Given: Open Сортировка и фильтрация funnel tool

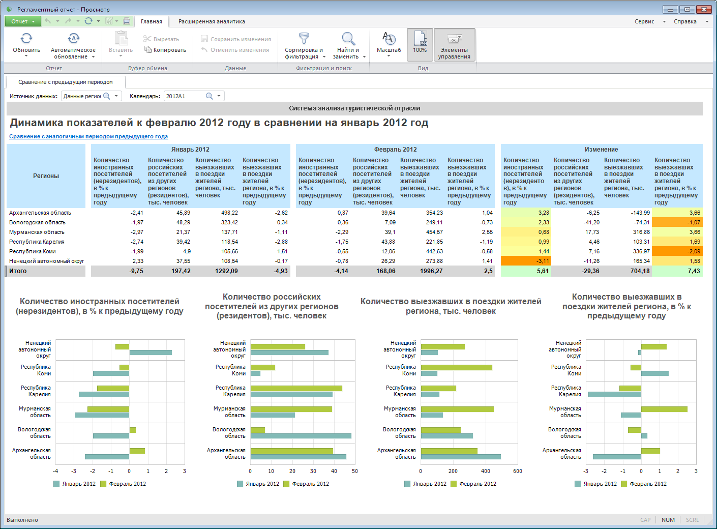Looking at the screenshot, I should coord(304,39).
